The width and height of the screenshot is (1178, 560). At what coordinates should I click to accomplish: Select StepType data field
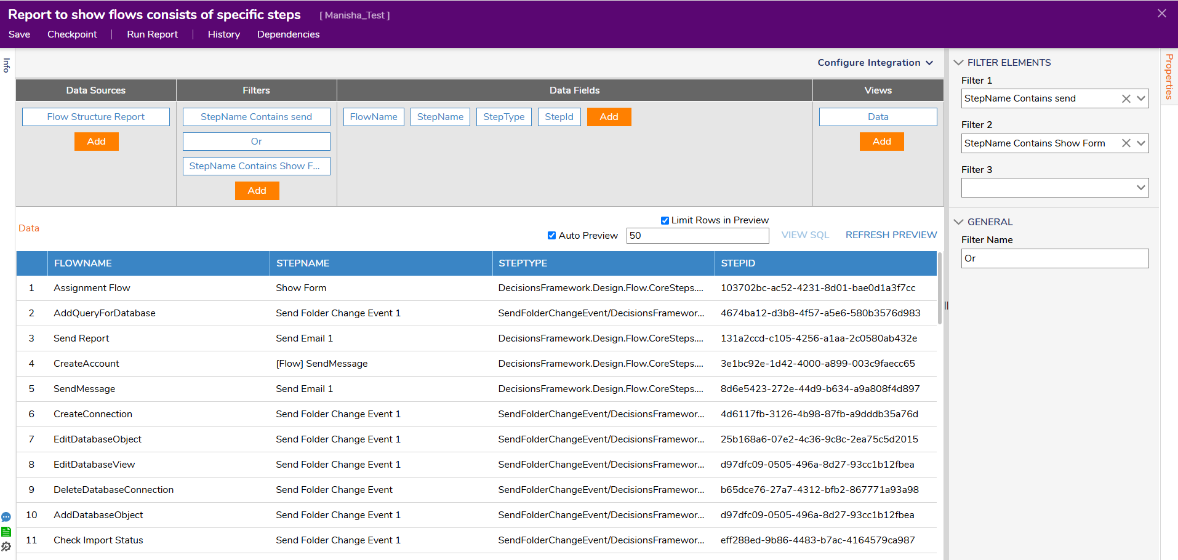tap(504, 117)
